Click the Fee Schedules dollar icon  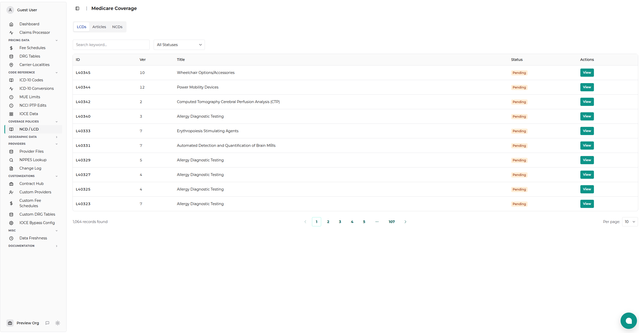point(11,48)
